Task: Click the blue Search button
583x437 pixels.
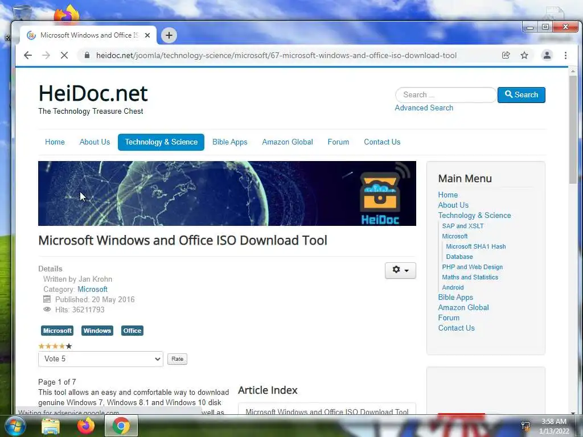Action: point(522,95)
